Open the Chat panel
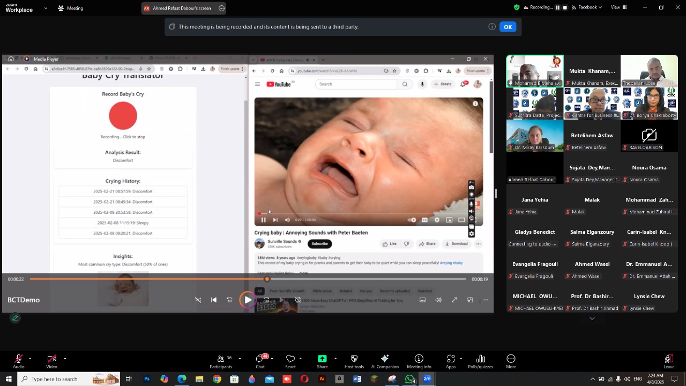The image size is (686, 386). 260,361
